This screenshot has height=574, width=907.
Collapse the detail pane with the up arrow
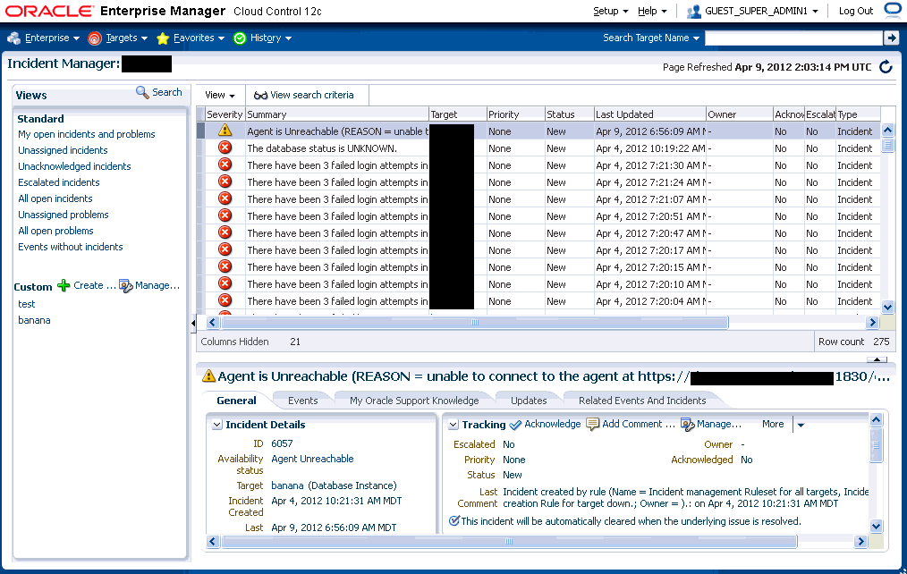click(x=877, y=359)
